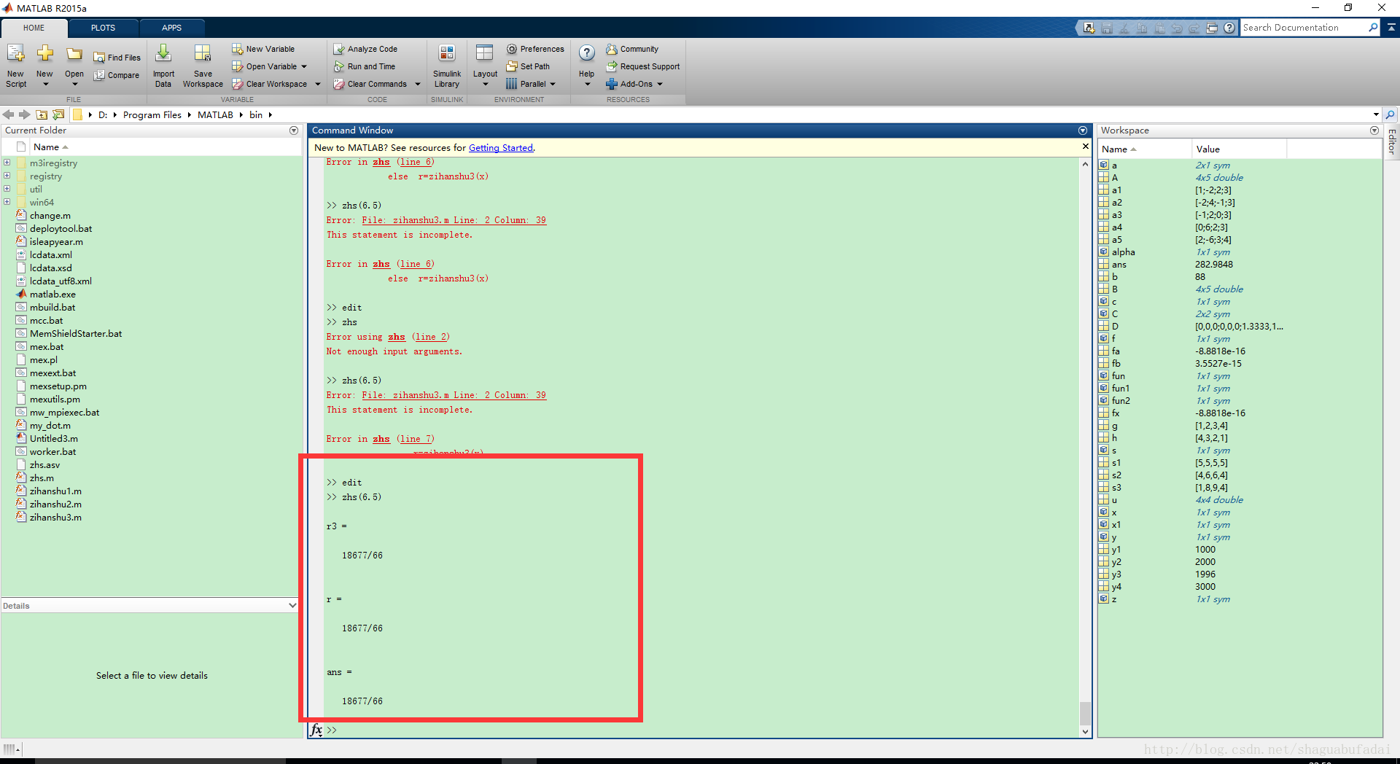Click the Browse for folder icon
This screenshot has height=764, width=1400.
[58, 114]
